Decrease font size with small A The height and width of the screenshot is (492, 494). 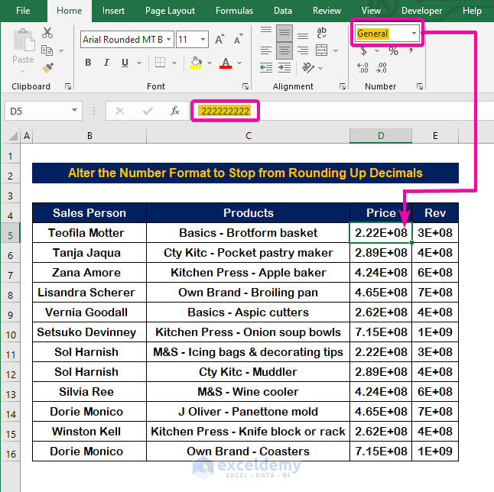(239, 40)
